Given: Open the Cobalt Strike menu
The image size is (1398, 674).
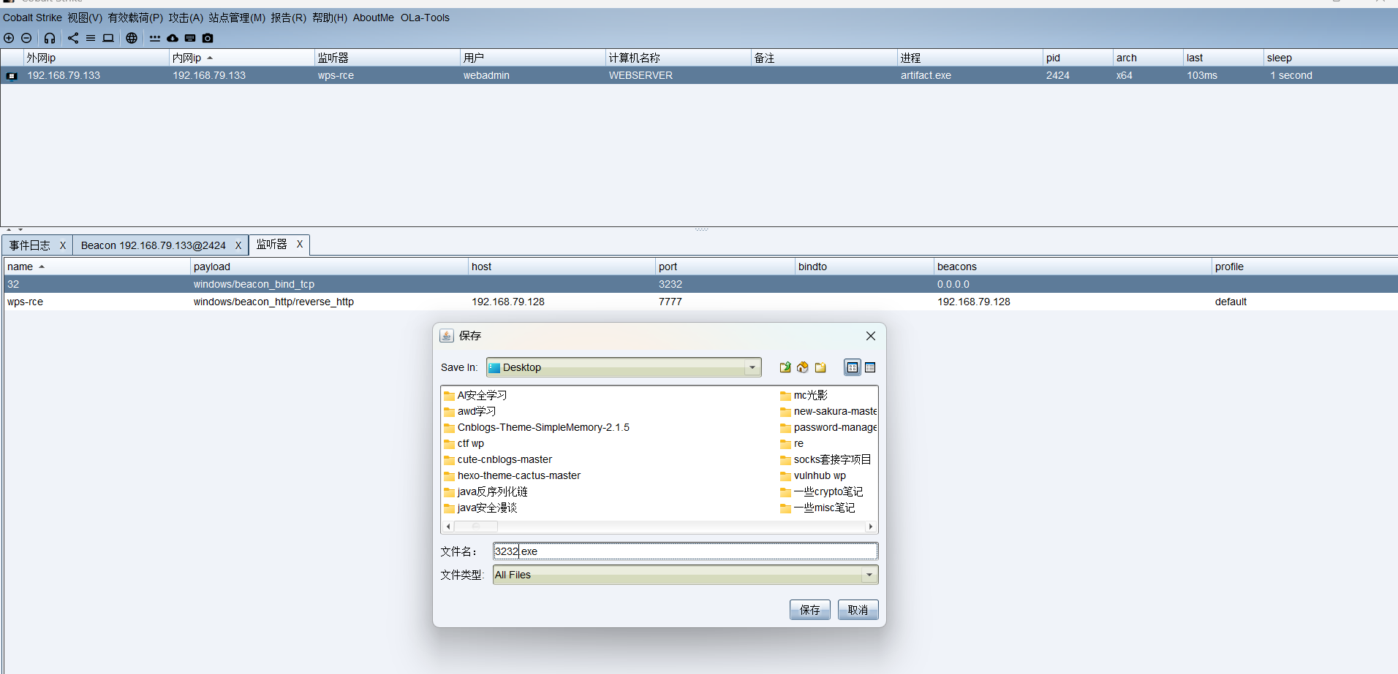Looking at the screenshot, I should tap(32, 18).
